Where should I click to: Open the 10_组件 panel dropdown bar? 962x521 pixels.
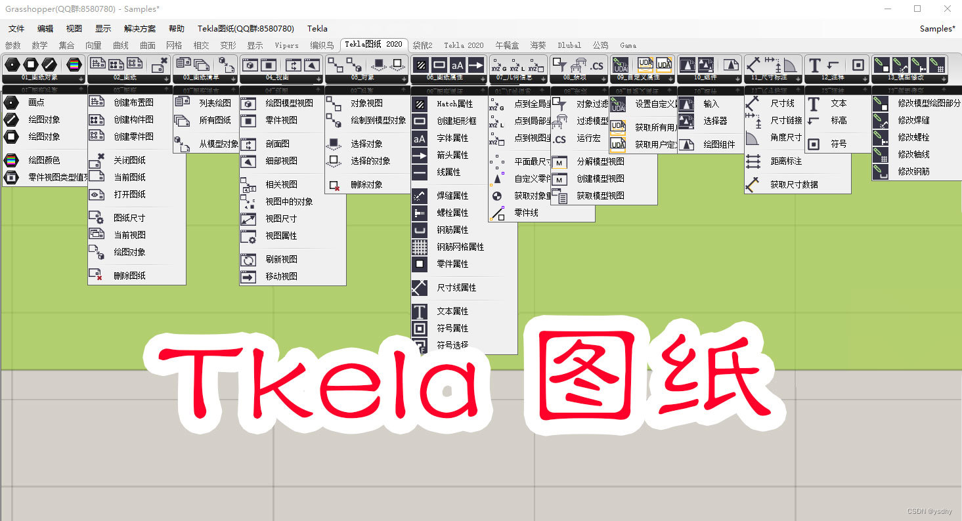pyautogui.click(x=709, y=77)
